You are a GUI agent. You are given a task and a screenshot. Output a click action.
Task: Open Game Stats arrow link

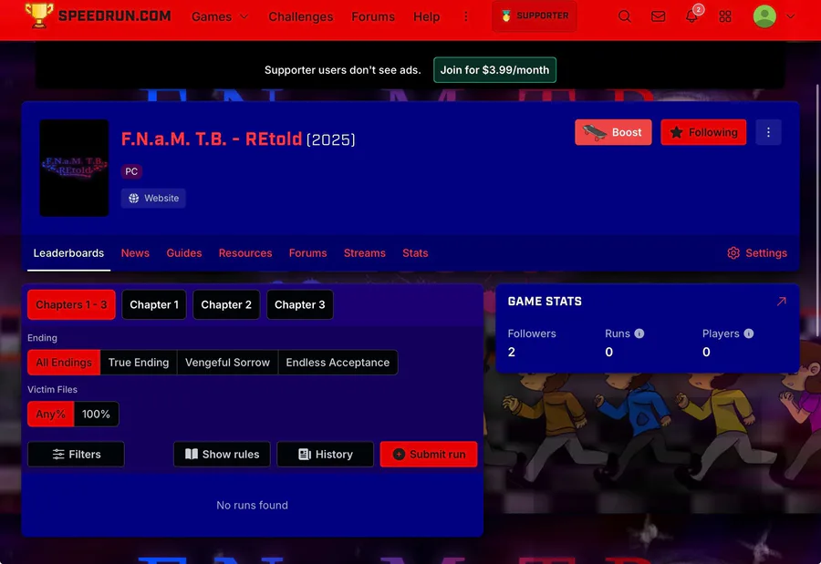[x=781, y=302]
